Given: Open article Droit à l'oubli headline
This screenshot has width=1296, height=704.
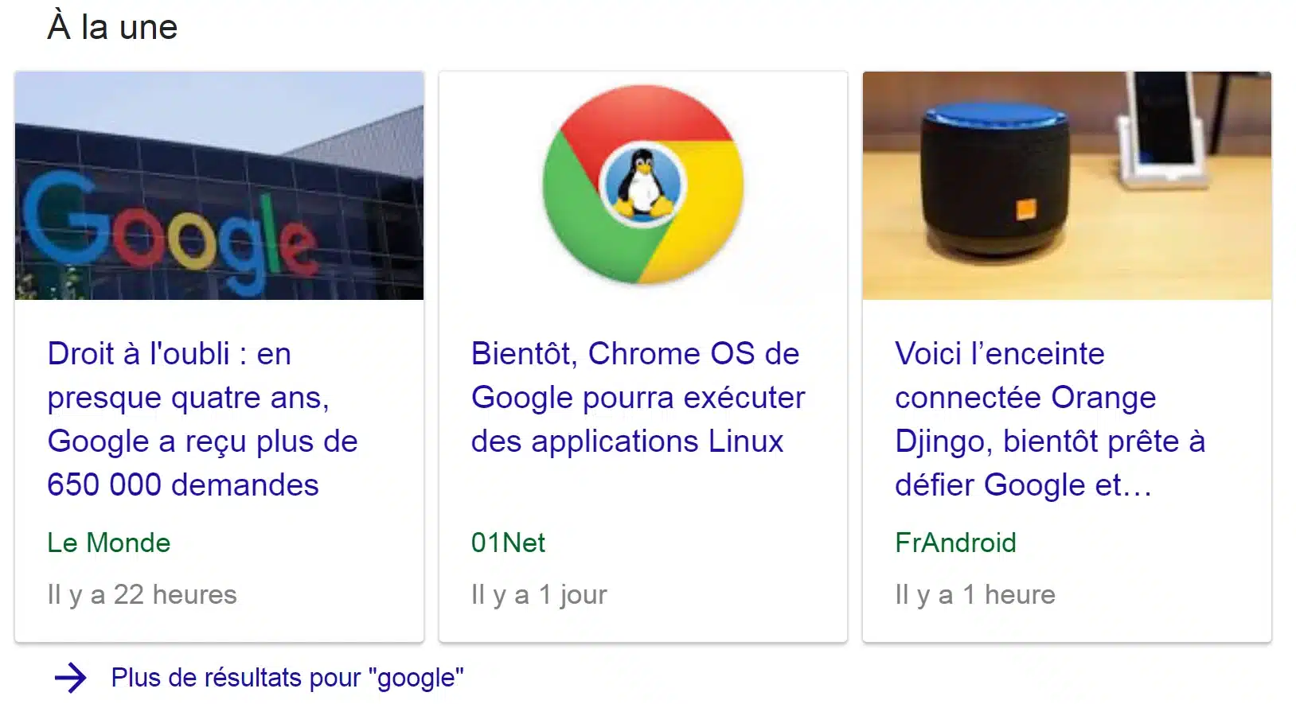Looking at the screenshot, I should [202, 419].
